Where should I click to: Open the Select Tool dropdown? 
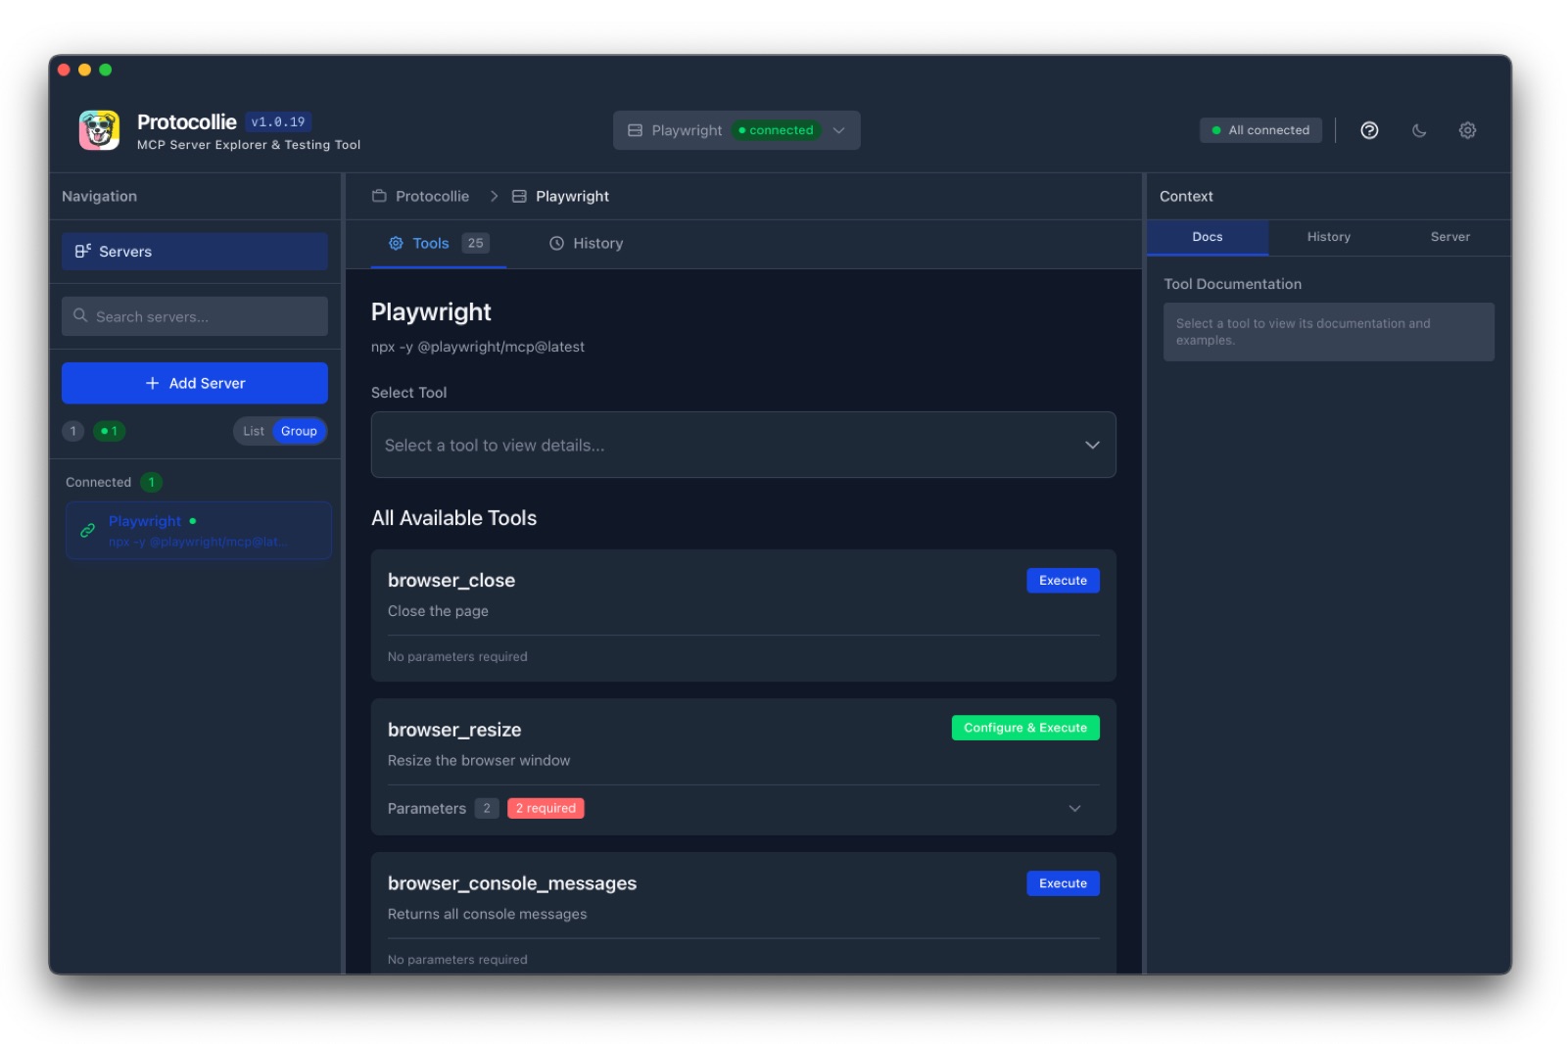pyautogui.click(x=743, y=445)
